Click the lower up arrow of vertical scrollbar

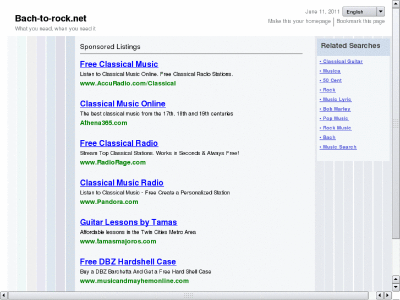pos(396,279)
